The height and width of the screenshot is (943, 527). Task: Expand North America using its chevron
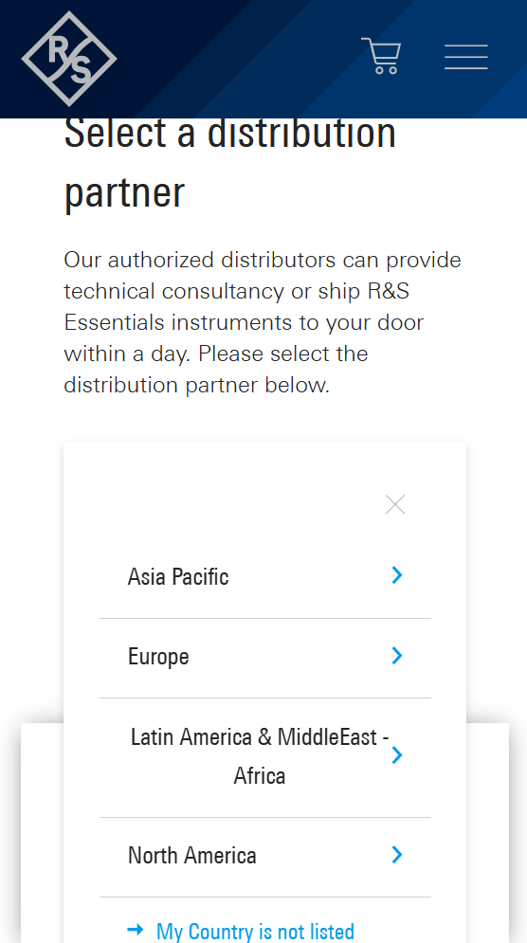coord(396,855)
